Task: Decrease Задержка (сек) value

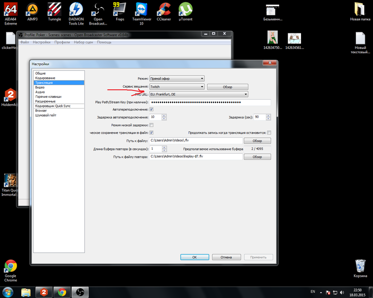Action: click(269, 119)
